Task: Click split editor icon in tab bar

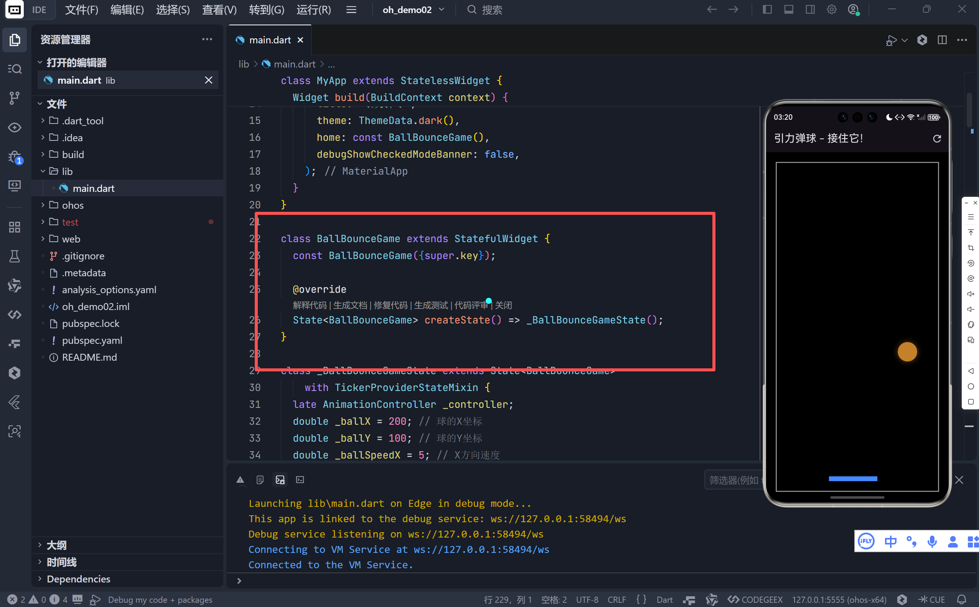Action: pyautogui.click(x=942, y=40)
